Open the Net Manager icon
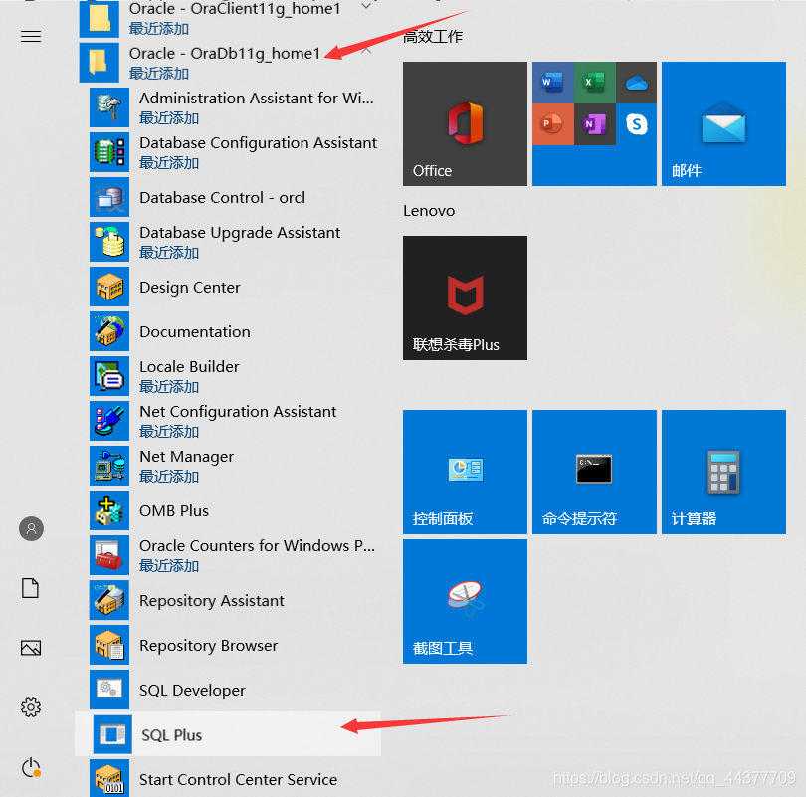 tap(109, 466)
